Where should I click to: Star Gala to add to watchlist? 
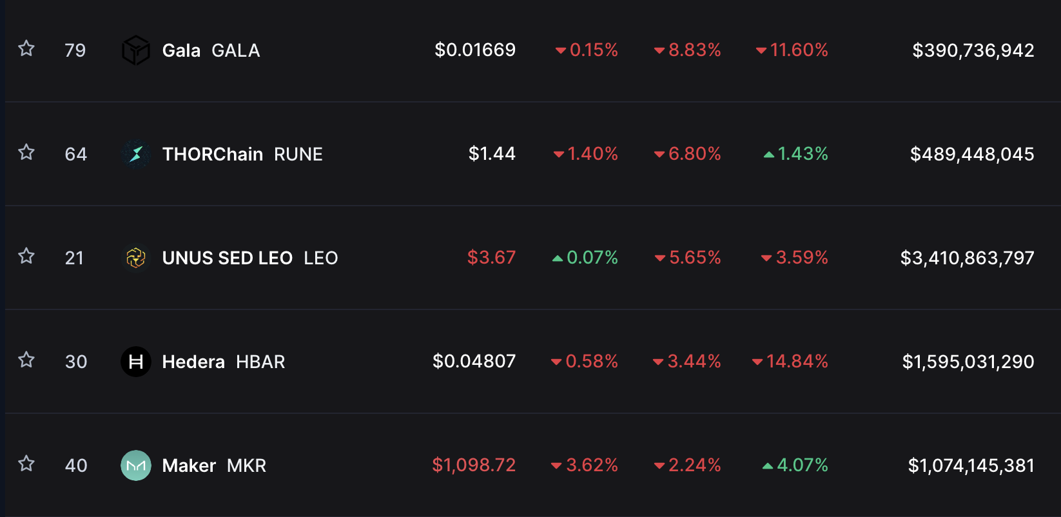(x=26, y=48)
